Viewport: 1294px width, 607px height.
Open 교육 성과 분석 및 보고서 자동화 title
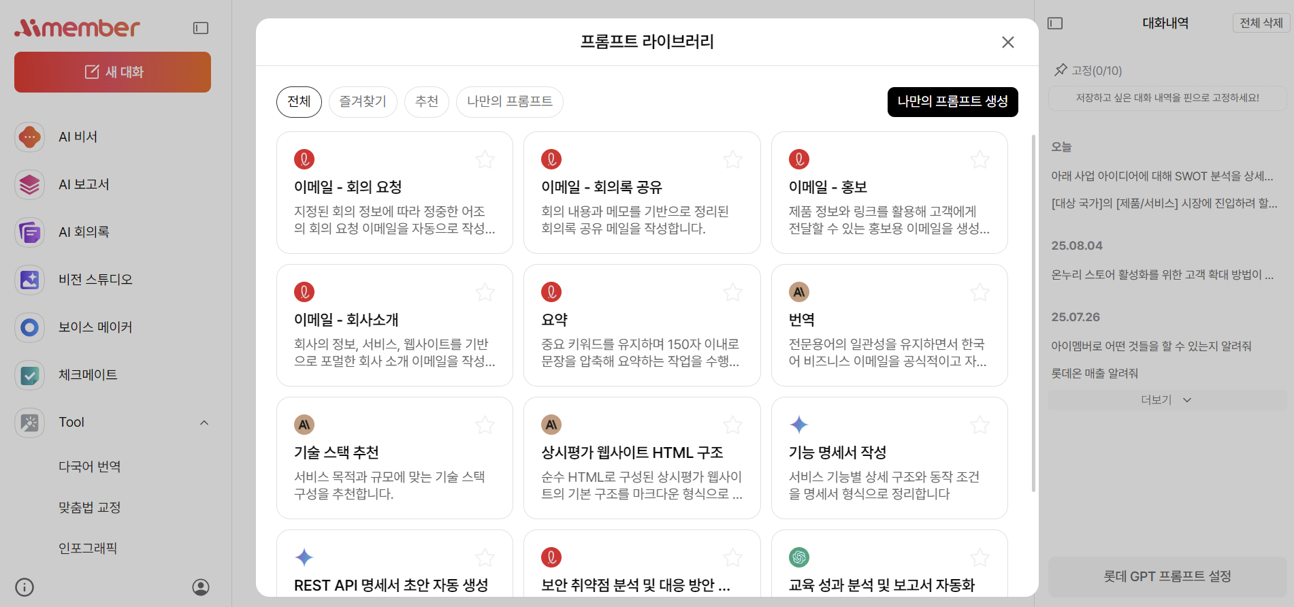(x=881, y=585)
